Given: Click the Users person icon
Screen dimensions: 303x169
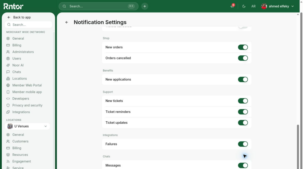Looking at the screenshot, I should 8,58.
